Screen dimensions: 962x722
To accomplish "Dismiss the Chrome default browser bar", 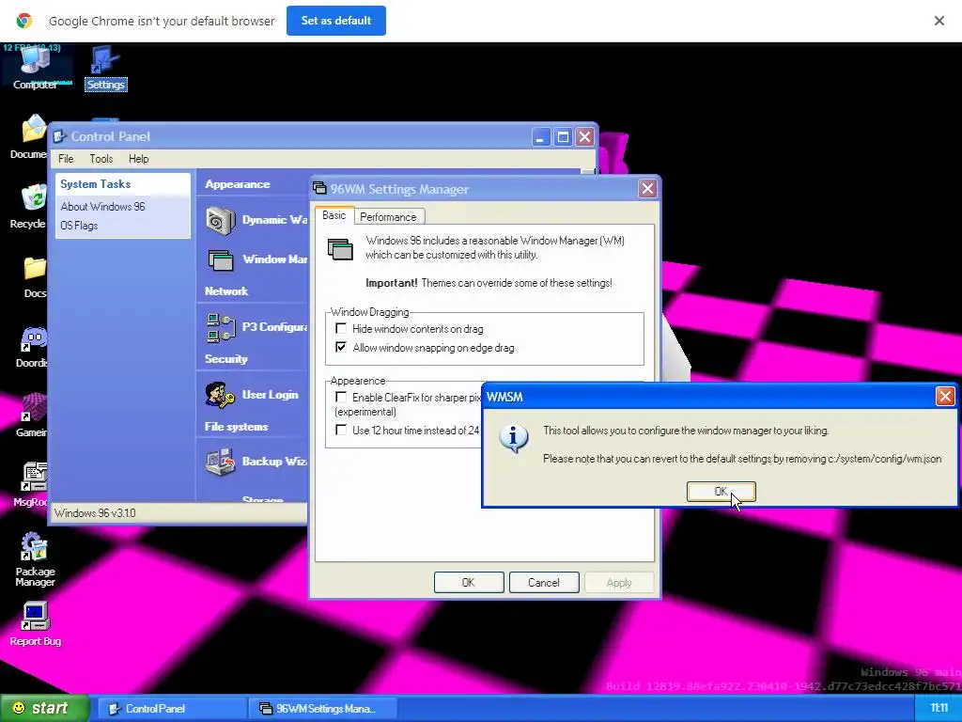I will (x=939, y=21).
